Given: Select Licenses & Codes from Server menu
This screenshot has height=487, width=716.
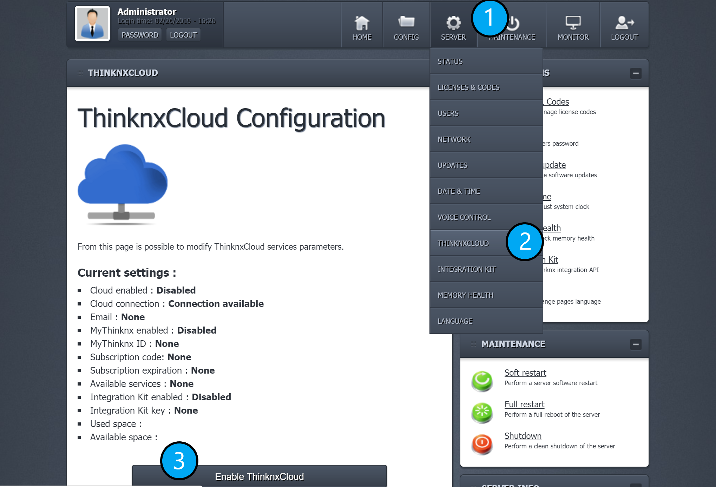Looking at the screenshot, I should (468, 87).
